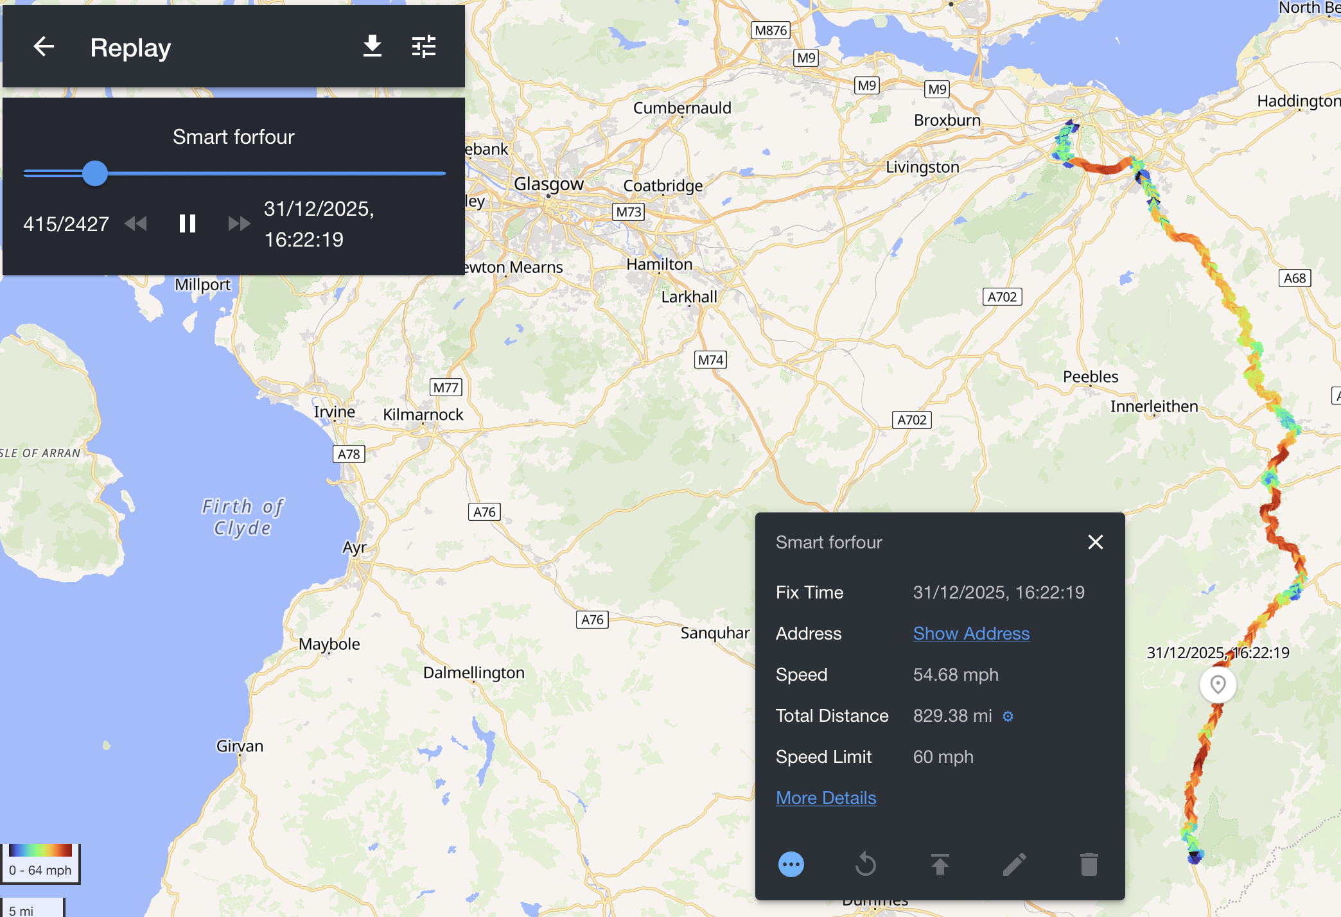Click the replay position slider handle
Image resolution: width=1341 pixels, height=917 pixels.
[95, 173]
